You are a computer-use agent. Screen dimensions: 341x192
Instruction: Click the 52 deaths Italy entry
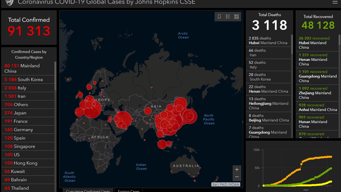click(x=269, y=65)
